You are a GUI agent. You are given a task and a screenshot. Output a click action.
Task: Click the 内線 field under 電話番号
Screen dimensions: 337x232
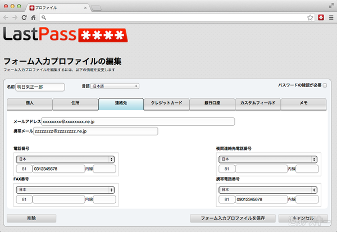pos(104,169)
